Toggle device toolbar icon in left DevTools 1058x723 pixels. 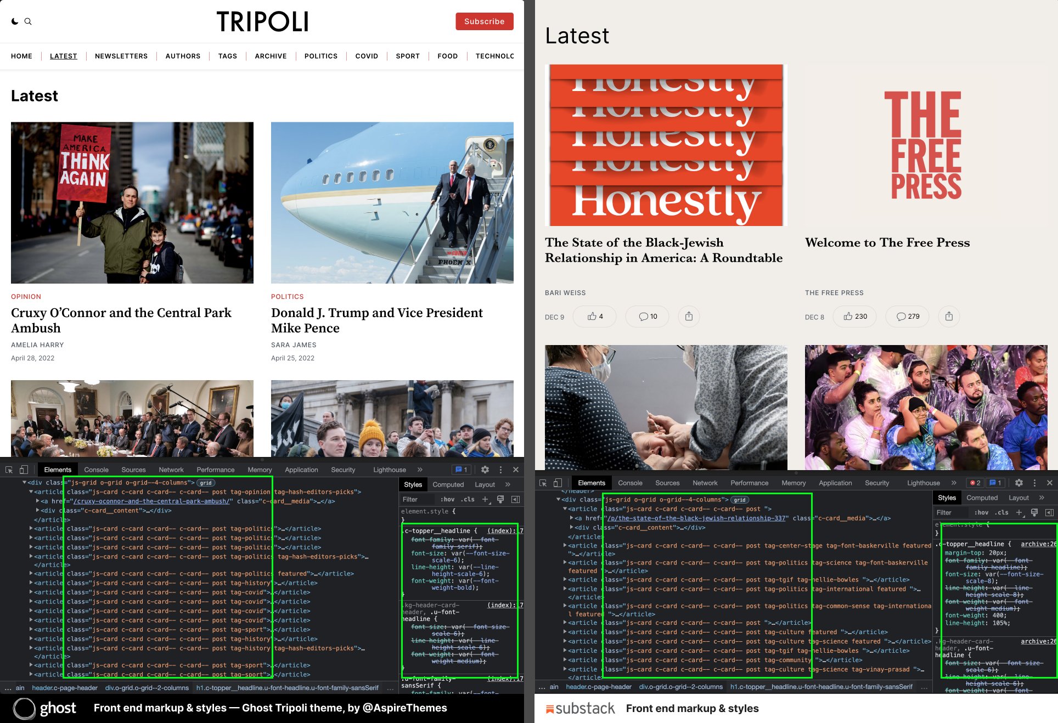24,470
